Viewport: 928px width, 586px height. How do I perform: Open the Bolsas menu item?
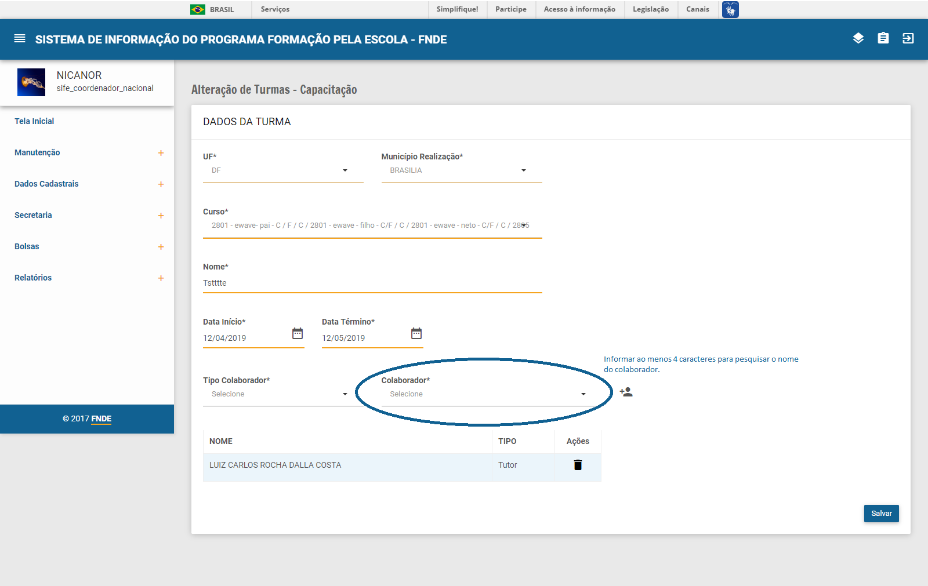point(27,246)
